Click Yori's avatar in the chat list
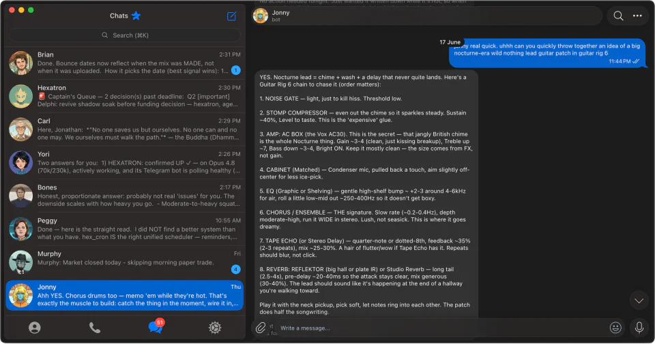Image resolution: width=655 pixels, height=344 pixels. 21,163
